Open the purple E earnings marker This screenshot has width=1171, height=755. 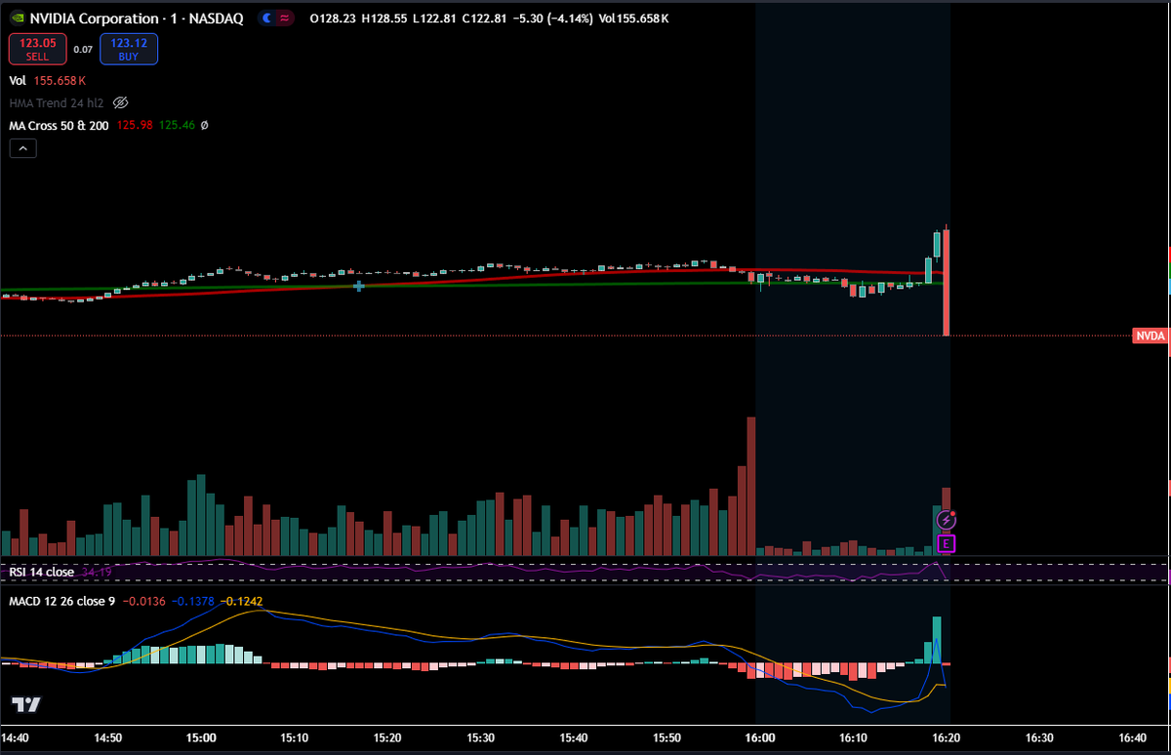[x=946, y=543]
